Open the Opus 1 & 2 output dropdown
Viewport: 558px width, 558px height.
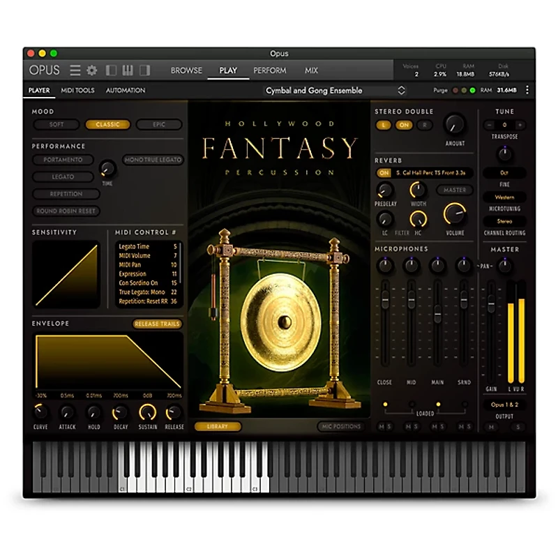(504, 405)
